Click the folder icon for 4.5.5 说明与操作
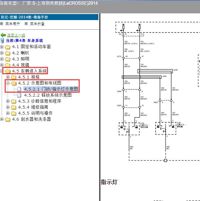Image resolution: width=200 pixels, height=201 pixels. click(x=14, y=113)
